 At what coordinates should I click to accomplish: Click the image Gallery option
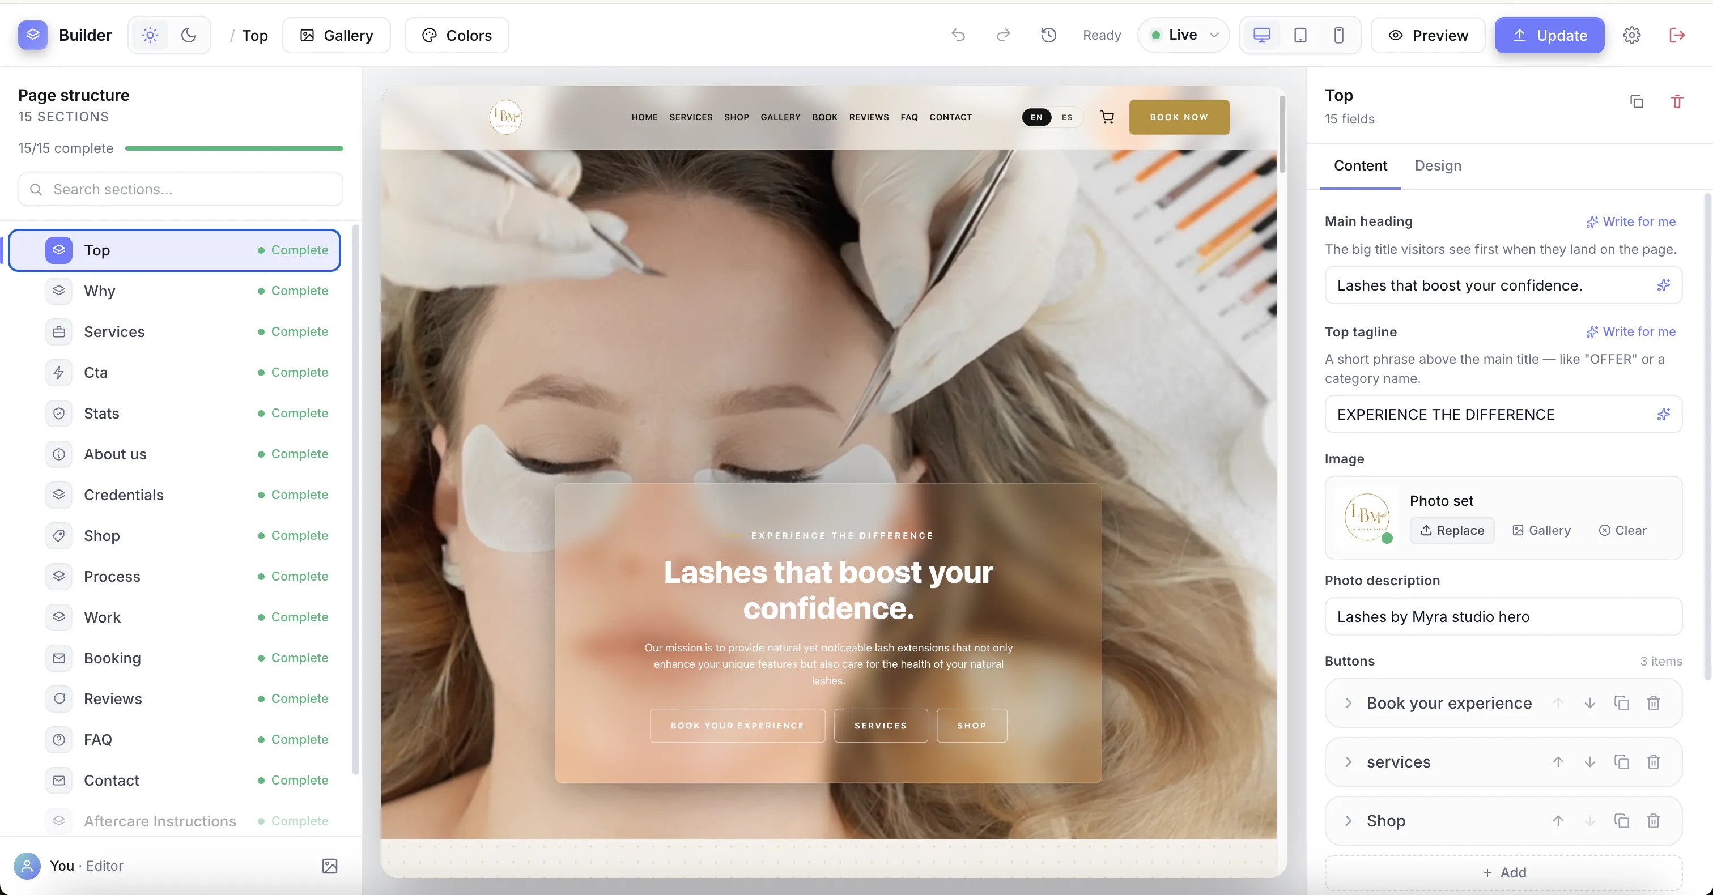(x=1541, y=530)
